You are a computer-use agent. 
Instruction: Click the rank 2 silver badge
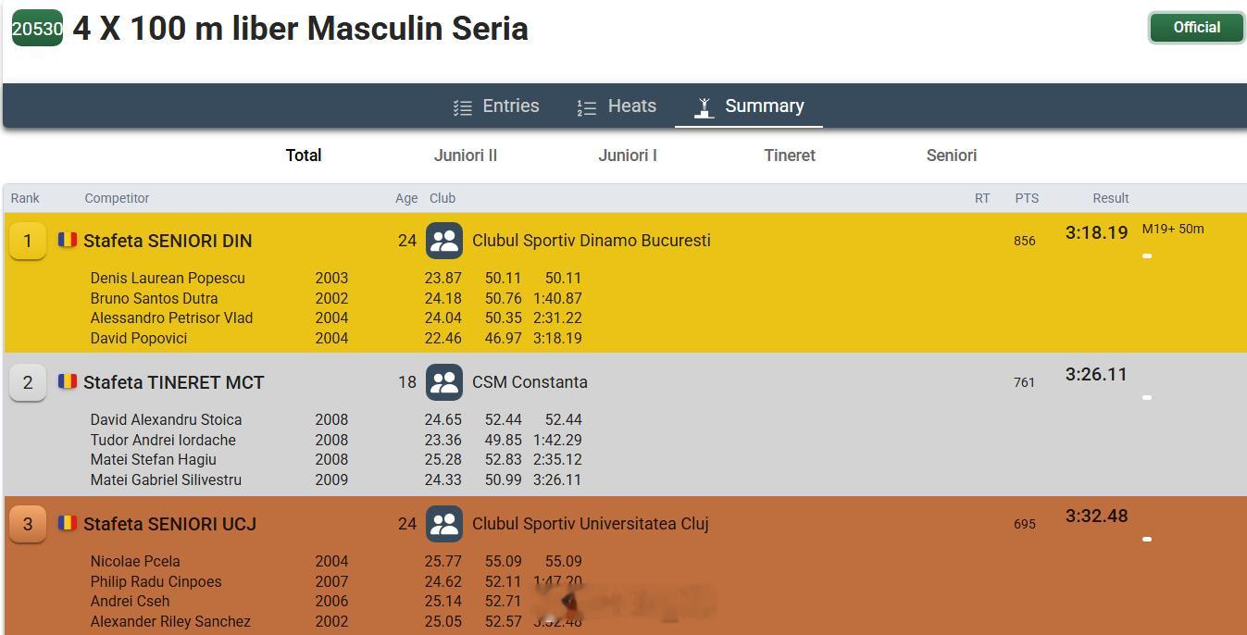point(28,382)
